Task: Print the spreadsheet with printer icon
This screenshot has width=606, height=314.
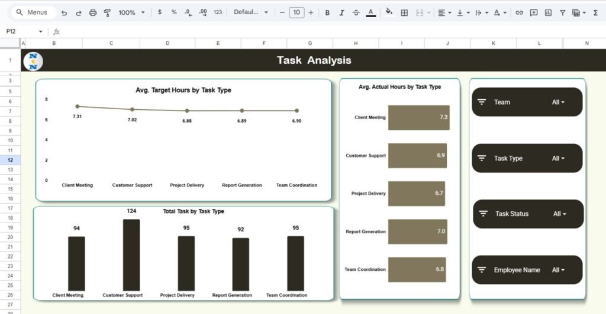Action: (x=93, y=13)
